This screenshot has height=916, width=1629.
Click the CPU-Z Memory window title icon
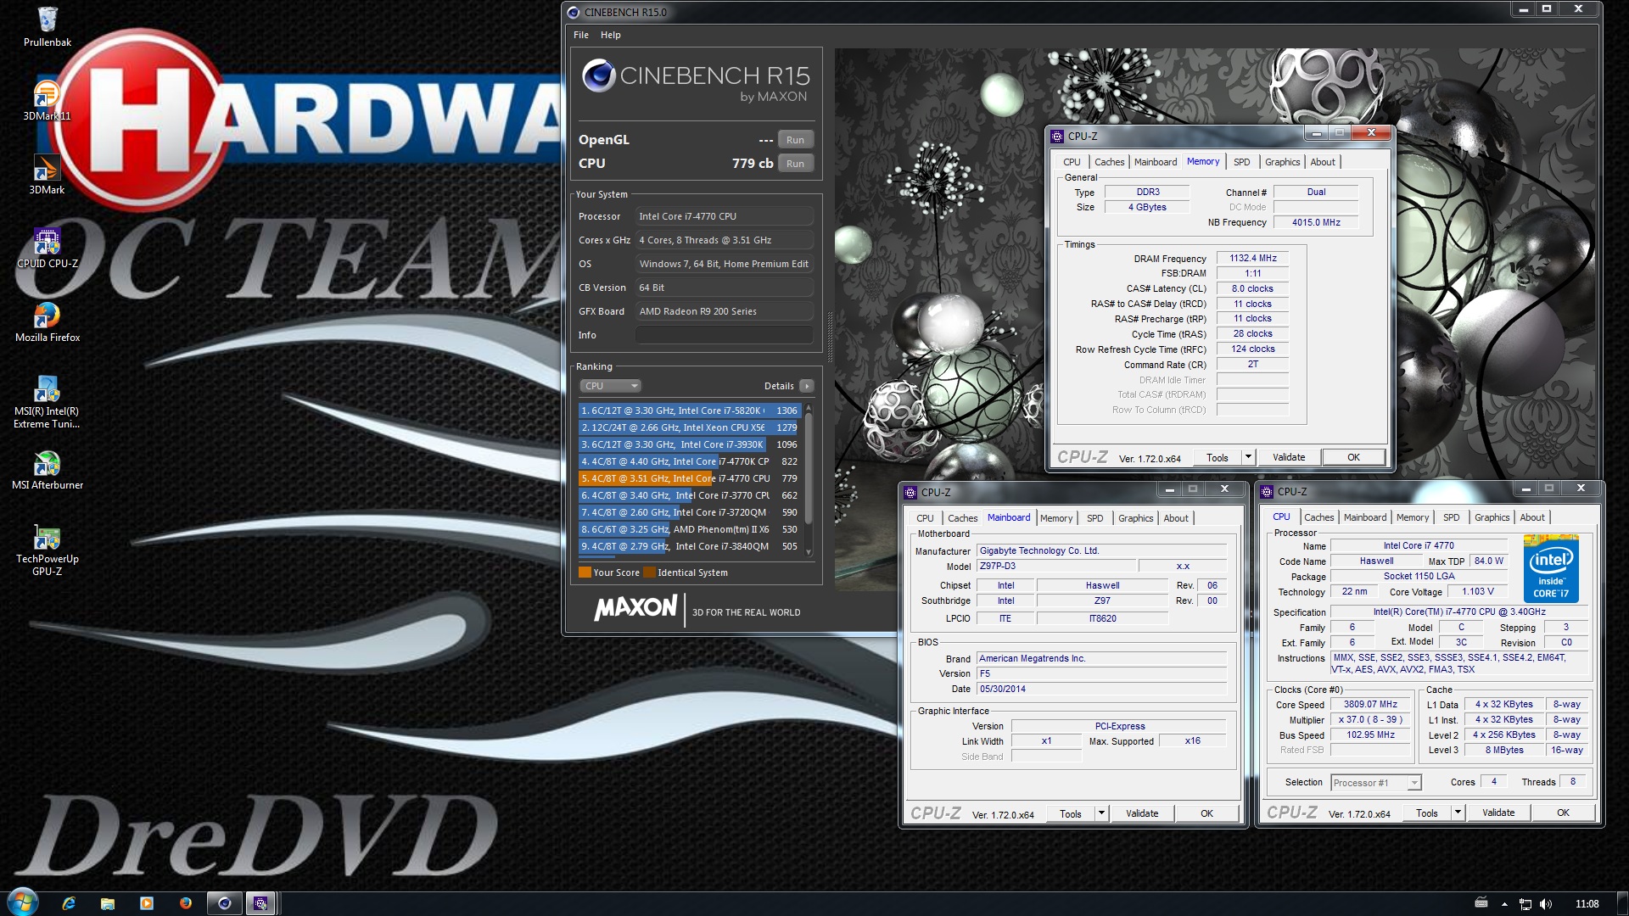click(x=1057, y=136)
